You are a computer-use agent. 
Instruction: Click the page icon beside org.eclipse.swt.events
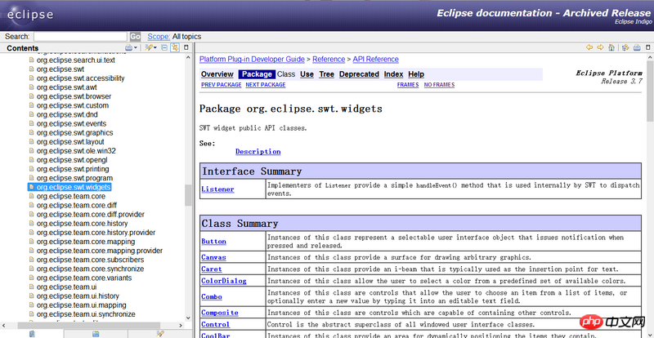(31, 124)
